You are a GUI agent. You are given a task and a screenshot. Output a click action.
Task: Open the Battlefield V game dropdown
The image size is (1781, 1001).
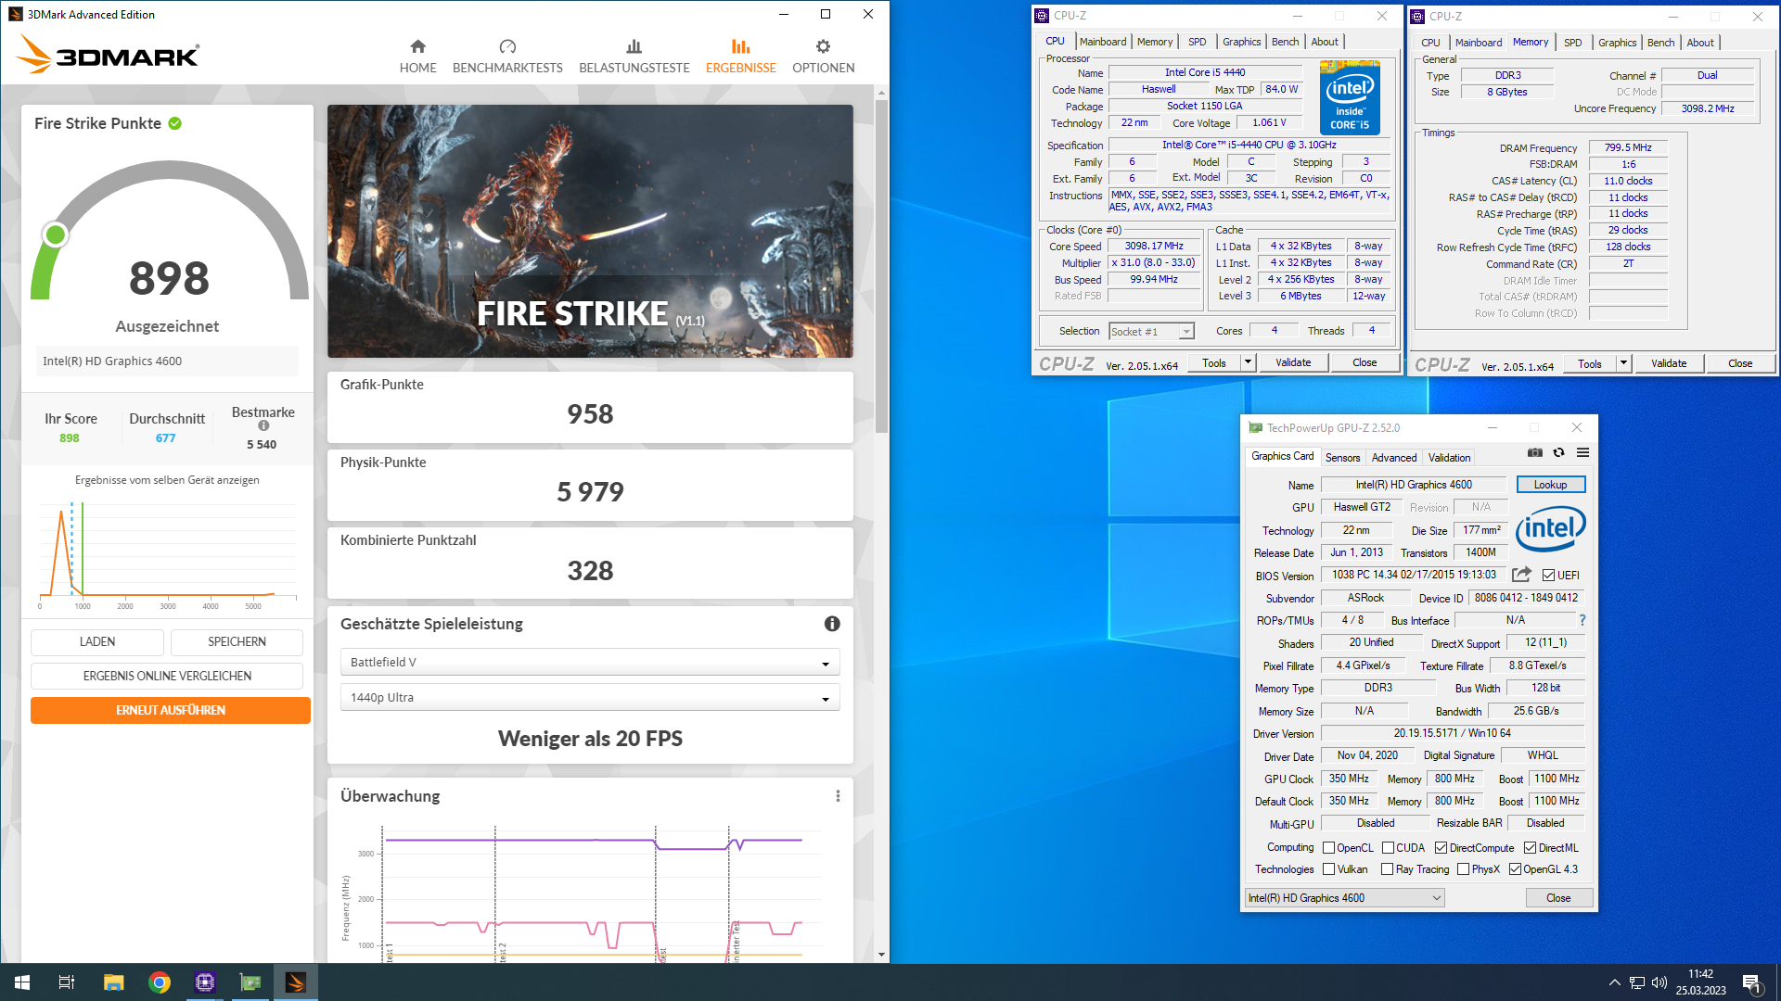pyautogui.click(x=590, y=662)
